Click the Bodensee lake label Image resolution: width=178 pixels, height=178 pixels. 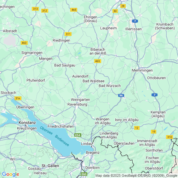(62, 141)
